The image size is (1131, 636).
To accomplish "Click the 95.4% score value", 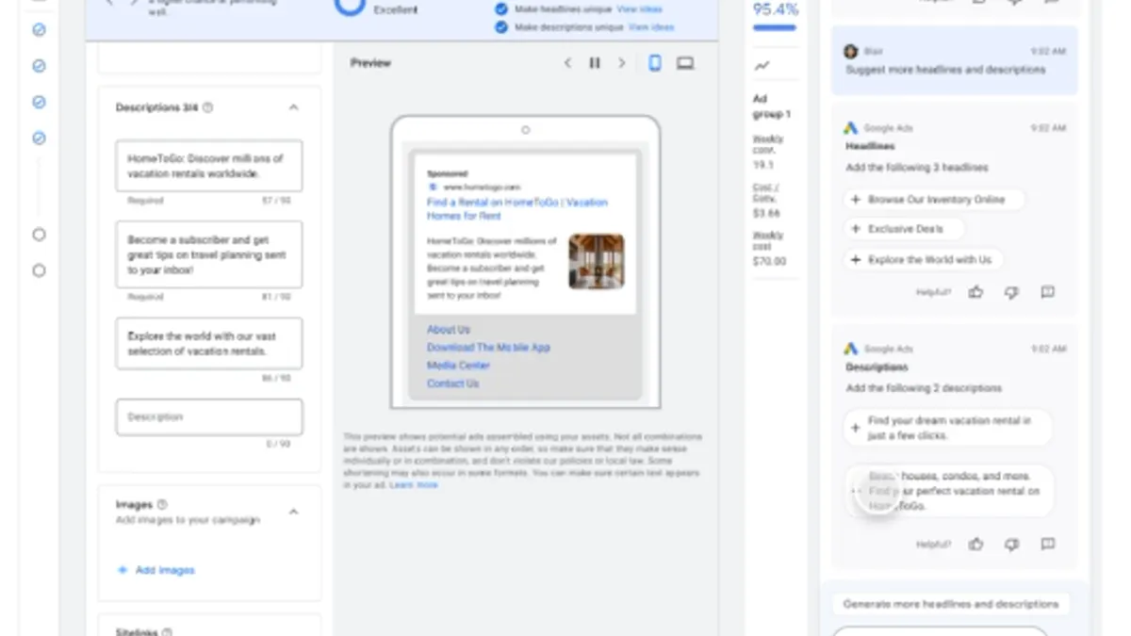I will tap(775, 9).
